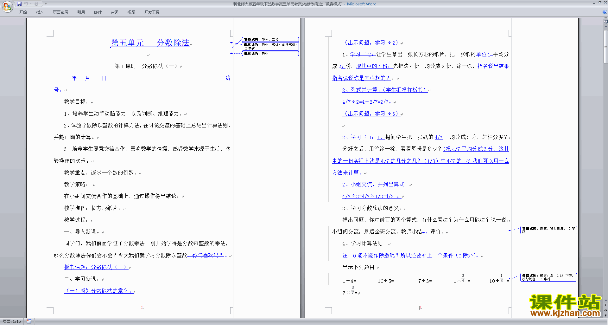Click the 出示下列题目 line
Screen dimensions: 608x325
[x=358, y=267]
